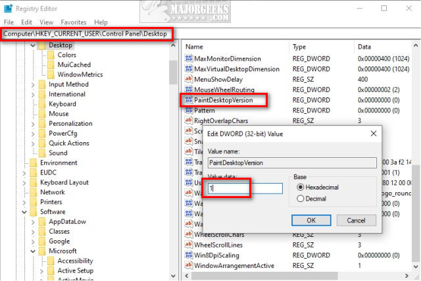Click the WindowMetrics folder icon
Image resolution: width=421 pixels, height=281 pixels.
tap(52, 74)
